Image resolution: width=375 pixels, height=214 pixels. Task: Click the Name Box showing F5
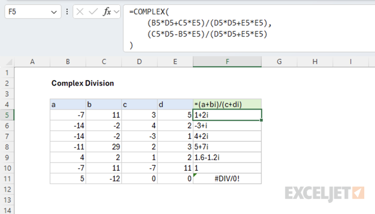[x=33, y=12]
